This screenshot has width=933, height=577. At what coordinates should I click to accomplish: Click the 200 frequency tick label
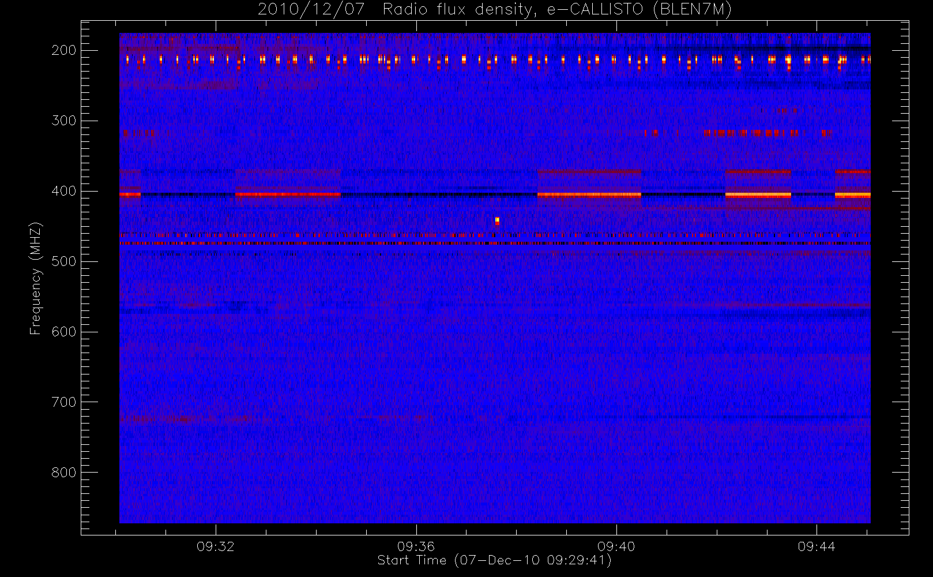(64, 50)
